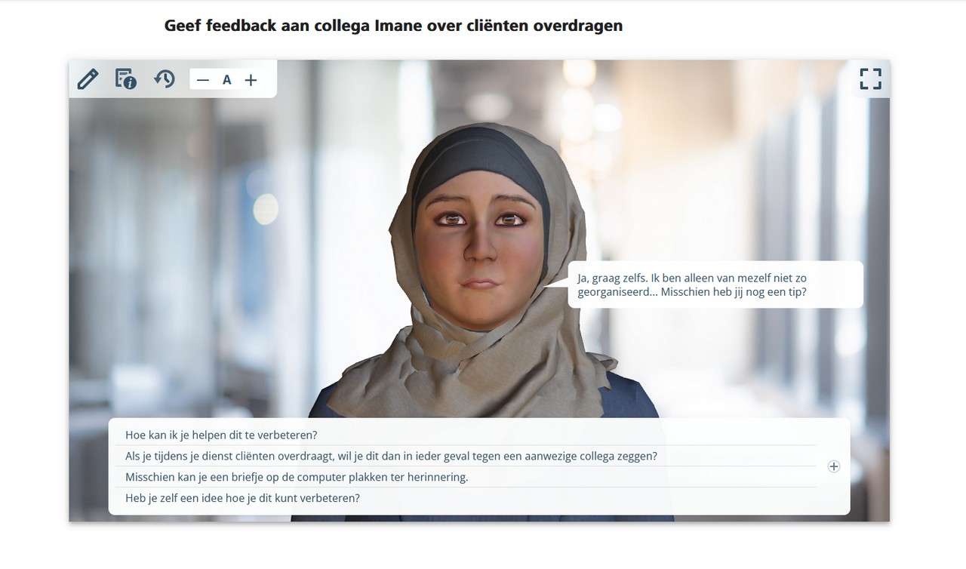Viewport: 966px width, 569px height.
Task: Increase text size with the plus icon
Action: pyautogui.click(x=251, y=80)
